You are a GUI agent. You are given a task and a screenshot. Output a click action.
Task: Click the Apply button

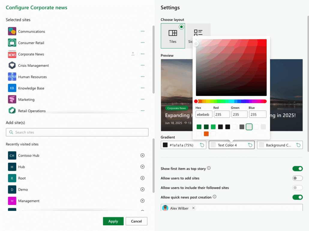113,221
